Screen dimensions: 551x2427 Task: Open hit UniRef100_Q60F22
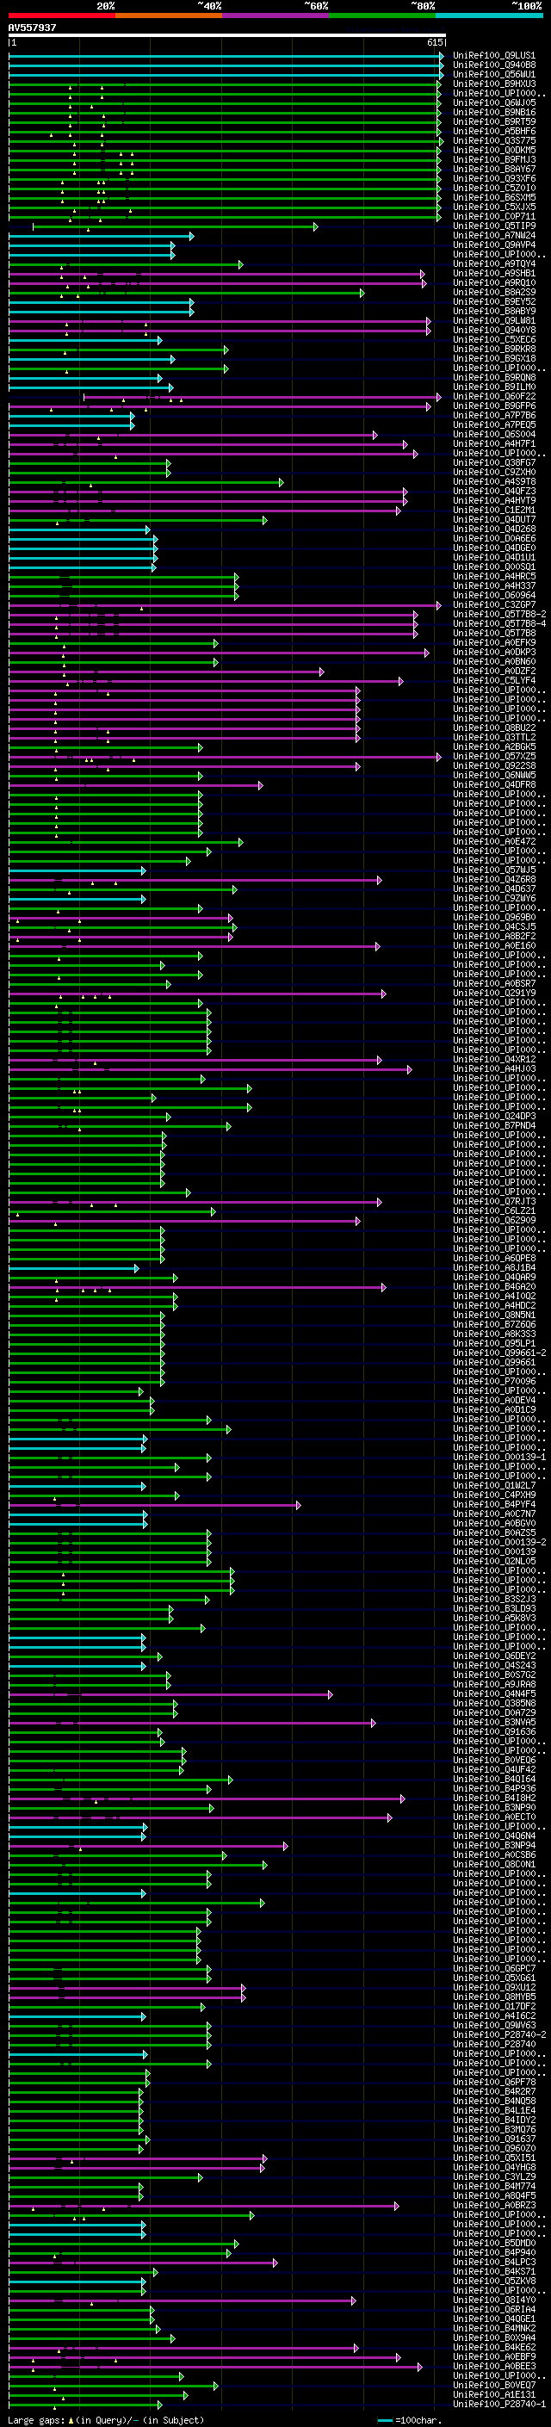[x=494, y=397]
